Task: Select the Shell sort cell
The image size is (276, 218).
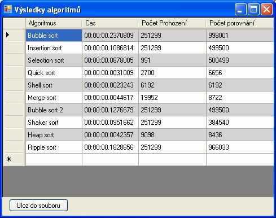Action: tap(54, 85)
